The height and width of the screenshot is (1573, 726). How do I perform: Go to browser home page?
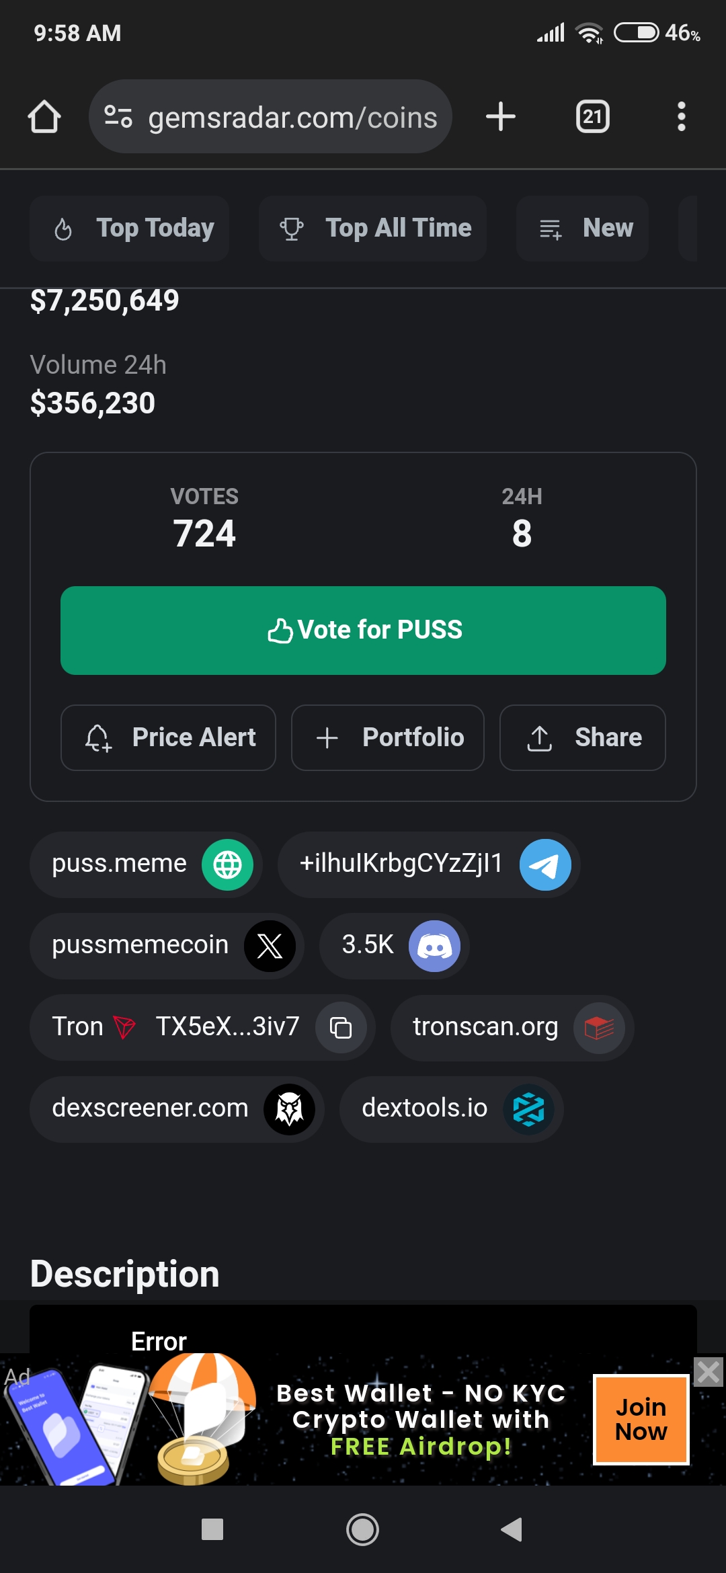(44, 117)
